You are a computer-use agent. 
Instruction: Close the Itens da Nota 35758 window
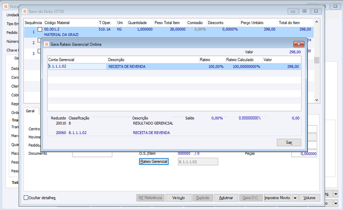(316, 11)
